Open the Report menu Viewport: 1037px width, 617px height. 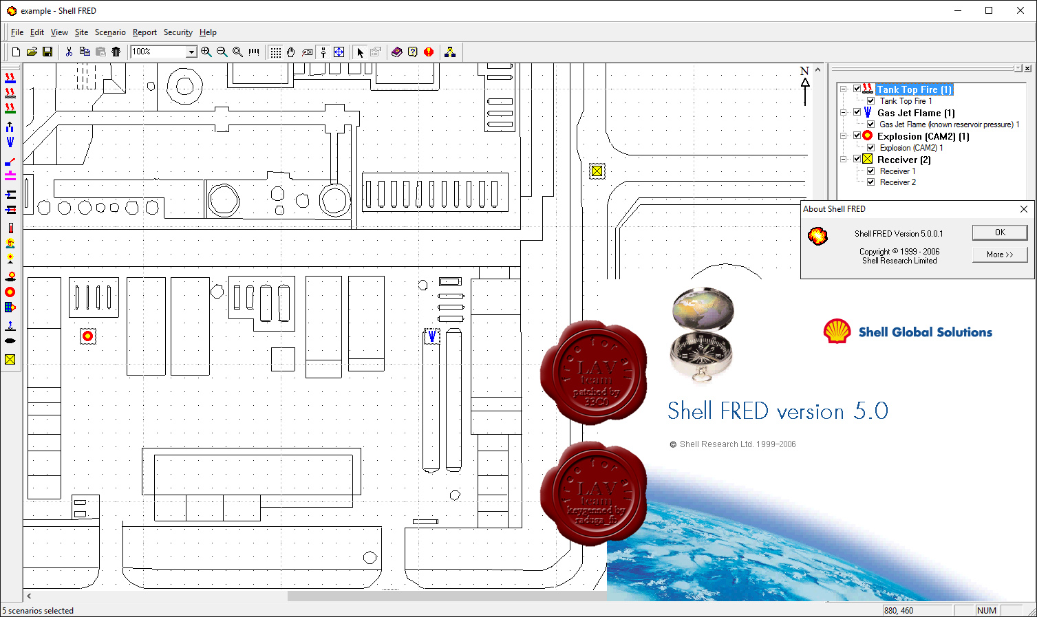point(145,32)
